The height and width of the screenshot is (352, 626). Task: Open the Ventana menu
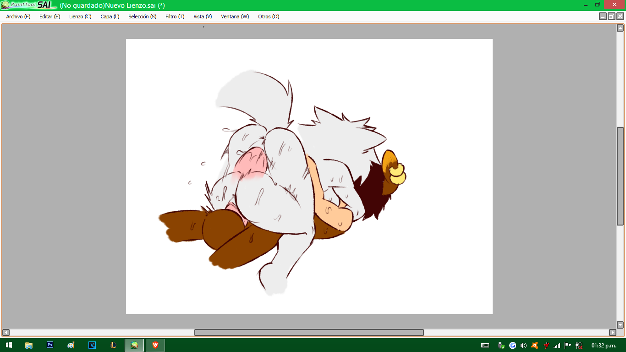235,16
